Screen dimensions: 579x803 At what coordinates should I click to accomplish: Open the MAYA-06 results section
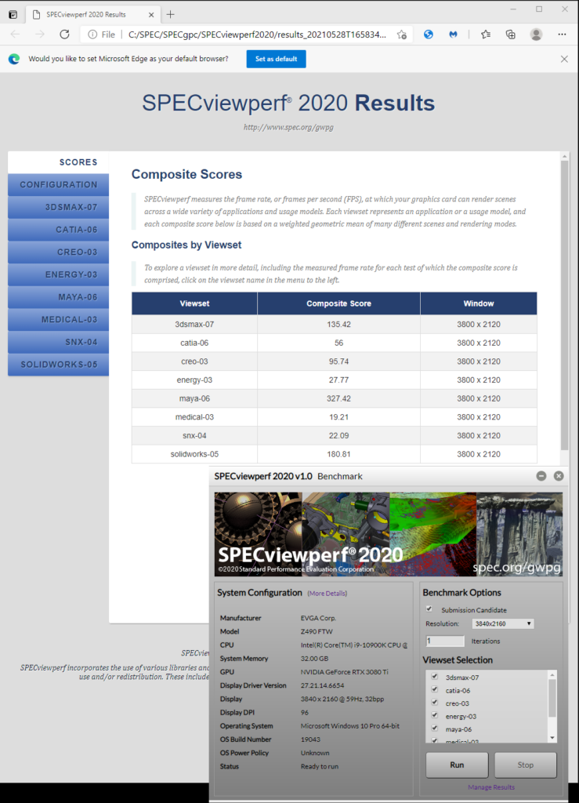pyautogui.click(x=59, y=297)
